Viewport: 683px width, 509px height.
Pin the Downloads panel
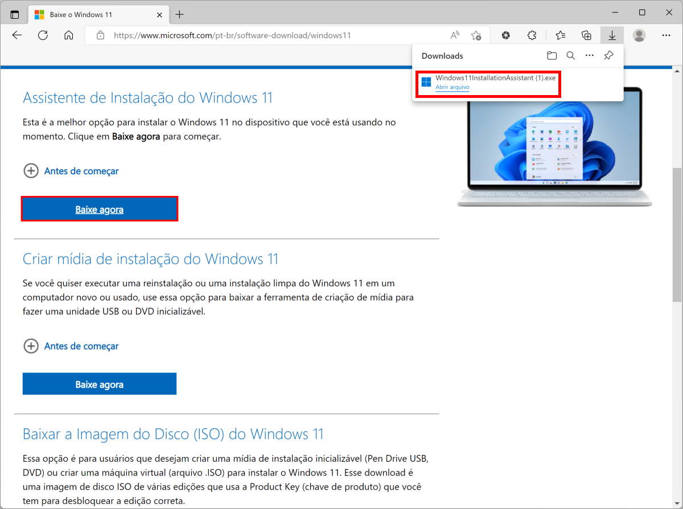[609, 56]
